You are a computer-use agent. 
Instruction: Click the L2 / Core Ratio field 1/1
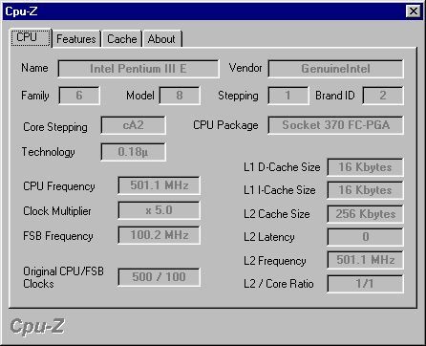coord(365,284)
